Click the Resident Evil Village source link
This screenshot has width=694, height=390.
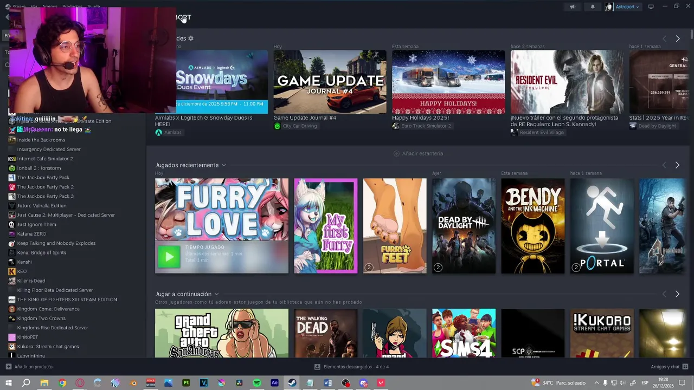tap(537, 132)
